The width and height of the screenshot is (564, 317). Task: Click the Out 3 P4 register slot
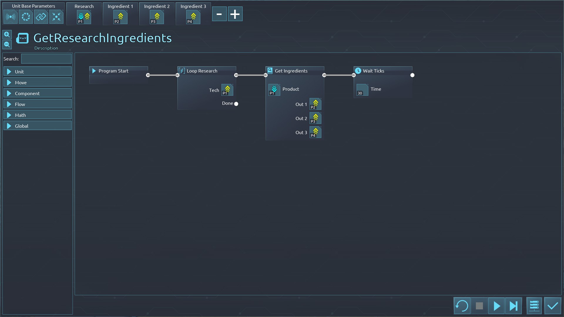click(315, 132)
